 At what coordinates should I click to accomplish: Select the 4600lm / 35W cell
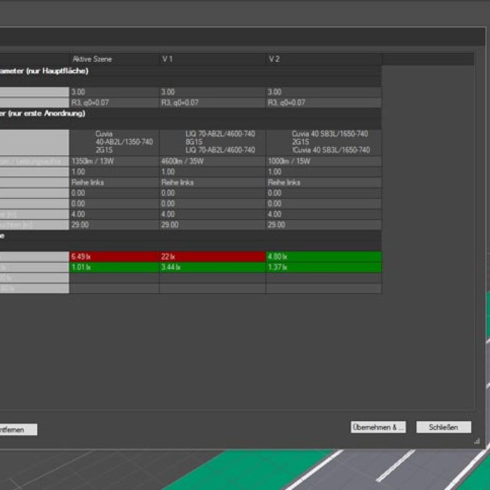point(212,161)
